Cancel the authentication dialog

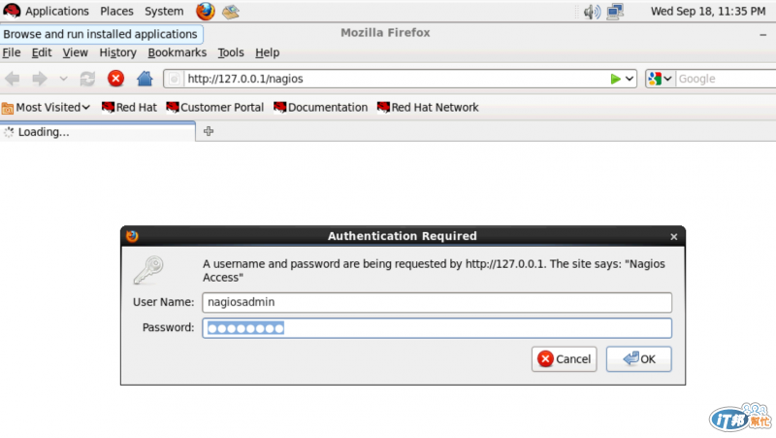pyautogui.click(x=565, y=358)
